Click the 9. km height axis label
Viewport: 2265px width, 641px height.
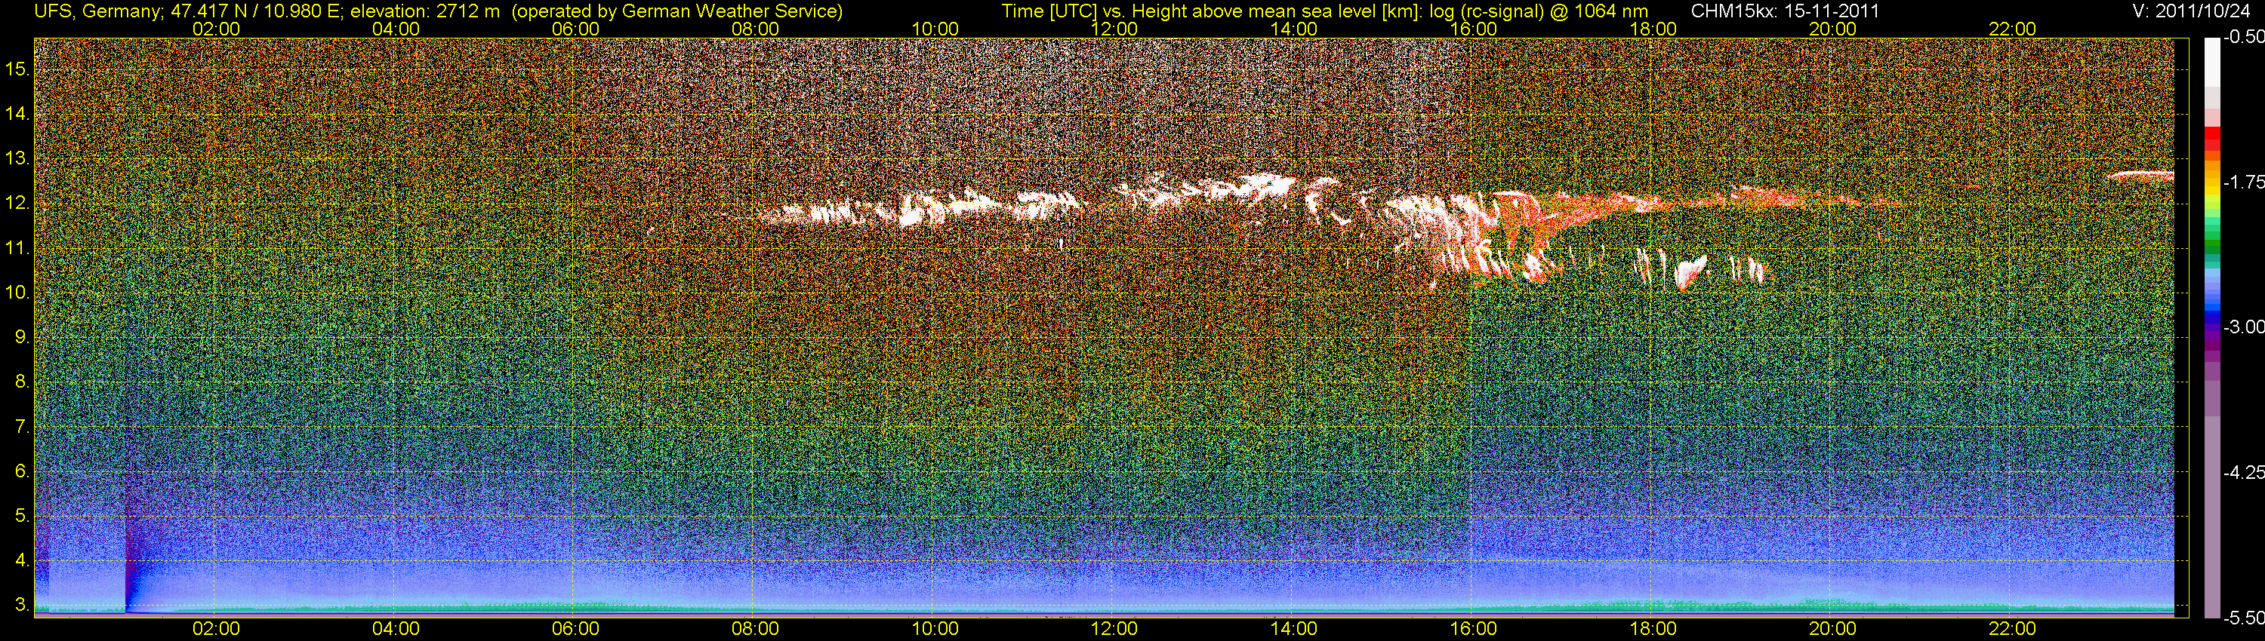(x=22, y=337)
